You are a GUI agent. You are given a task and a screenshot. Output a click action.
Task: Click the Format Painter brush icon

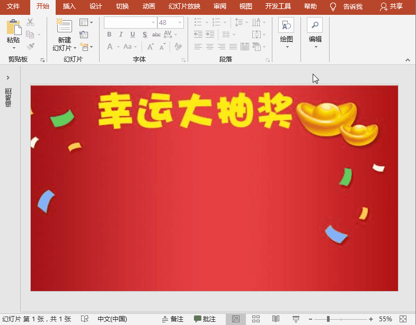31,47
